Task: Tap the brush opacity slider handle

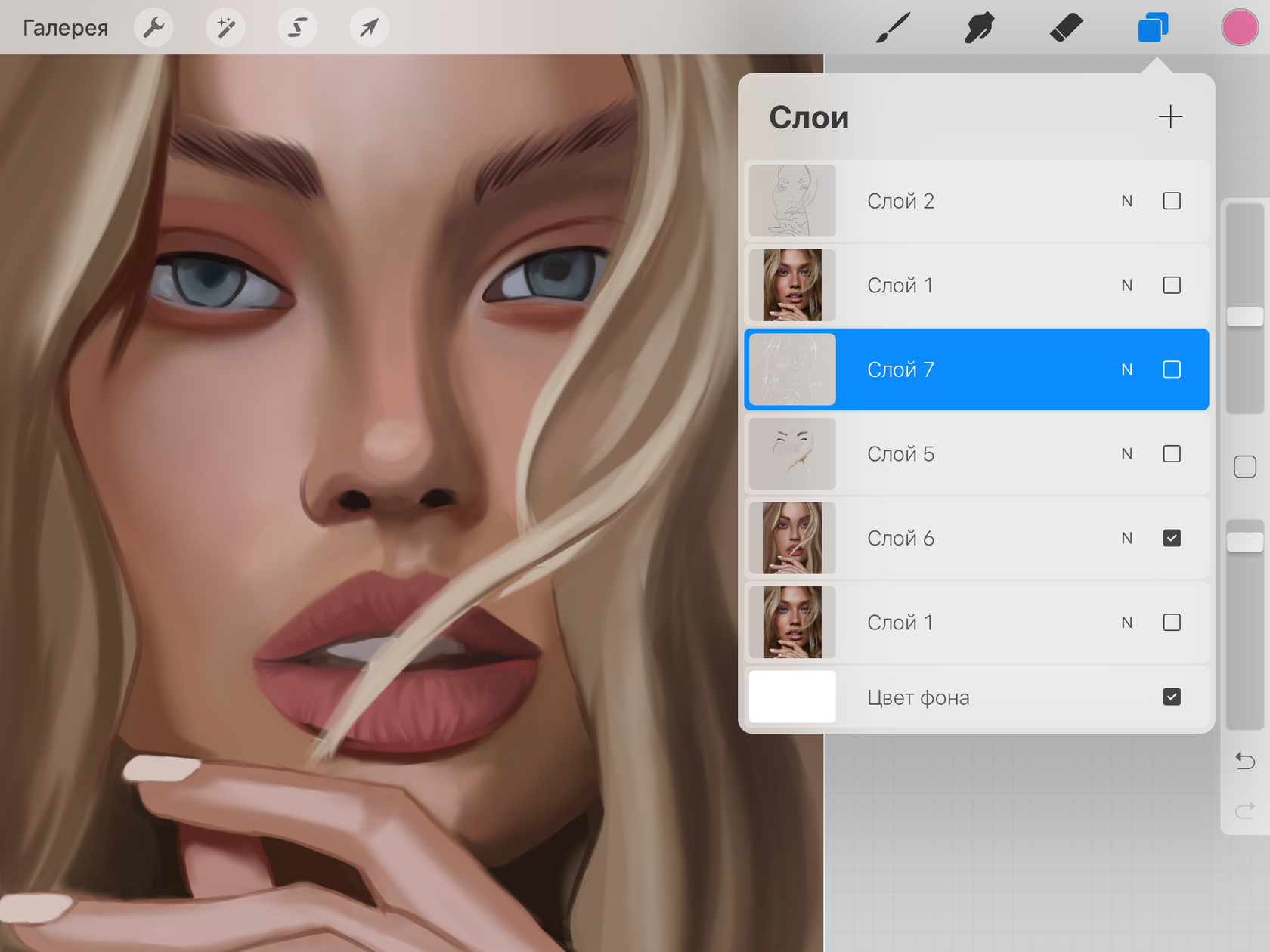Action: click(x=1245, y=542)
